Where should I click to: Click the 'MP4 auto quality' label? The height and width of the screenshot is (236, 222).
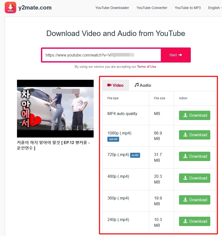point(122,114)
